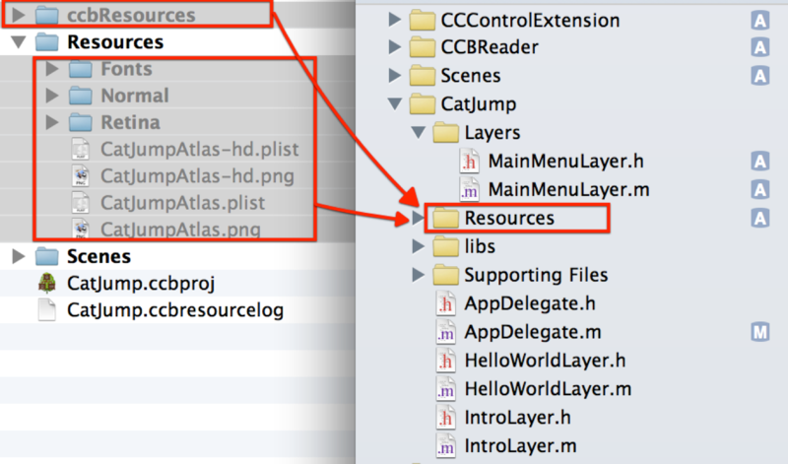Expand the Supporting Files group
Viewport: 788px width, 464px height.
(419, 275)
